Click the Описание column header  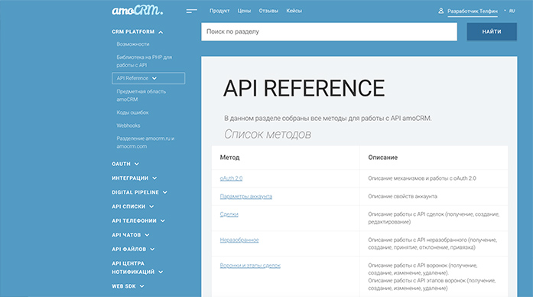pos(383,158)
